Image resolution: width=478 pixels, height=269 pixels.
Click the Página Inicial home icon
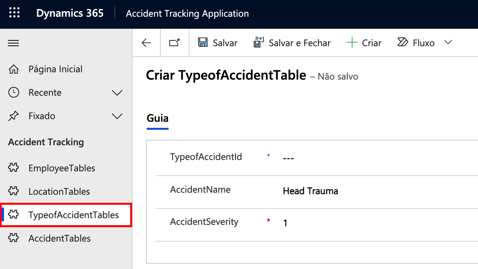click(x=13, y=69)
